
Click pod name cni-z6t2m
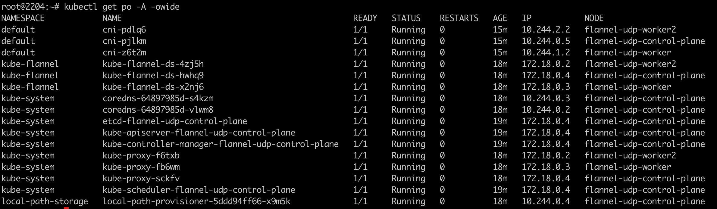tap(124, 52)
